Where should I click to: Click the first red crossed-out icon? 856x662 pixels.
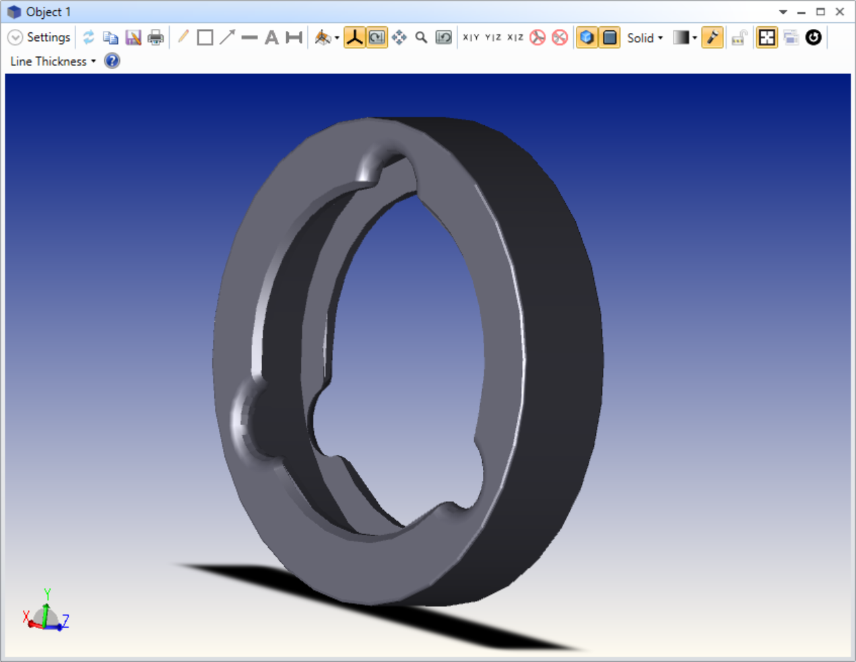[x=537, y=38]
